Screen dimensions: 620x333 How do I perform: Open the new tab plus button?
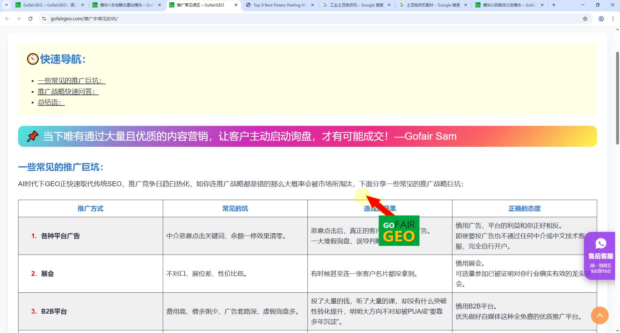[x=554, y=5]
